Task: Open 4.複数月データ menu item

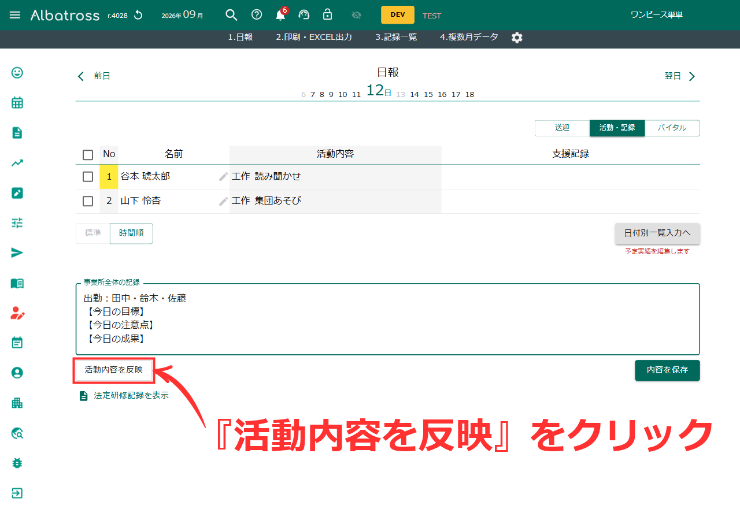Action: [469, 37]
